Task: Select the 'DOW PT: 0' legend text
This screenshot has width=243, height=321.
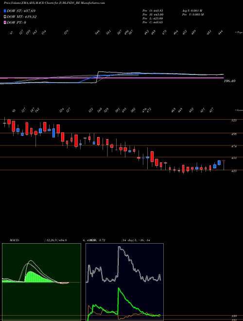Action: (17, 22)
